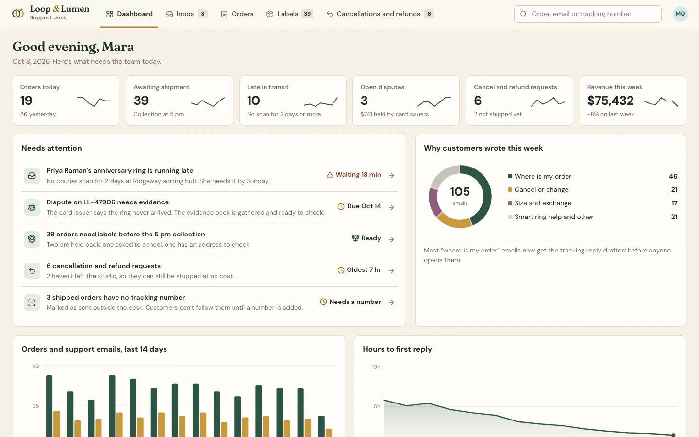Click the box icon next to Ready
The width and height of the screenshot is (699, 437).
coord(355,238)
